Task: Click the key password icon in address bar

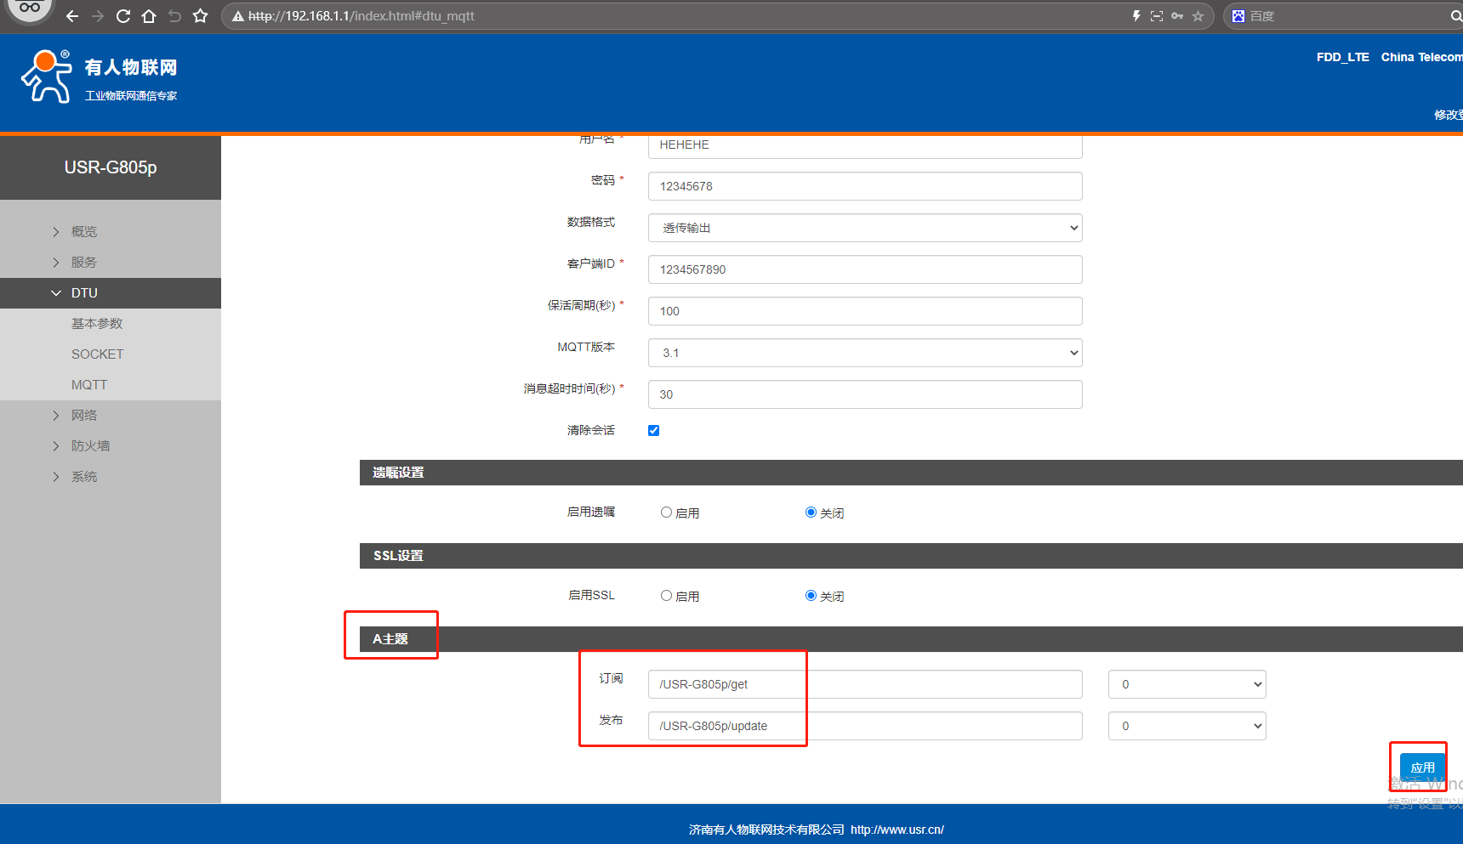Action: tap(1177, 16)
